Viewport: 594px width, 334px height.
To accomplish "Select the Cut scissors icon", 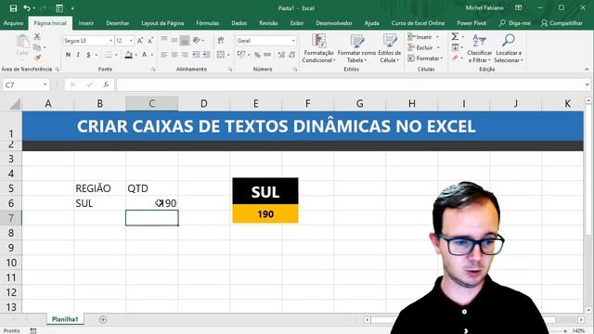I will (x=37, y=37).
